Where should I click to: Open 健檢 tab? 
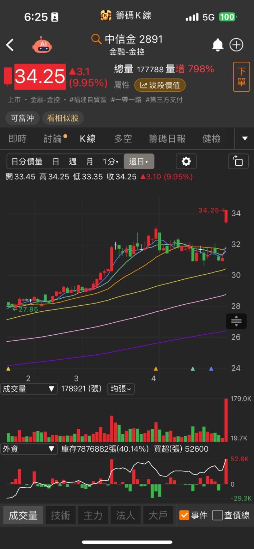[212, 139]
